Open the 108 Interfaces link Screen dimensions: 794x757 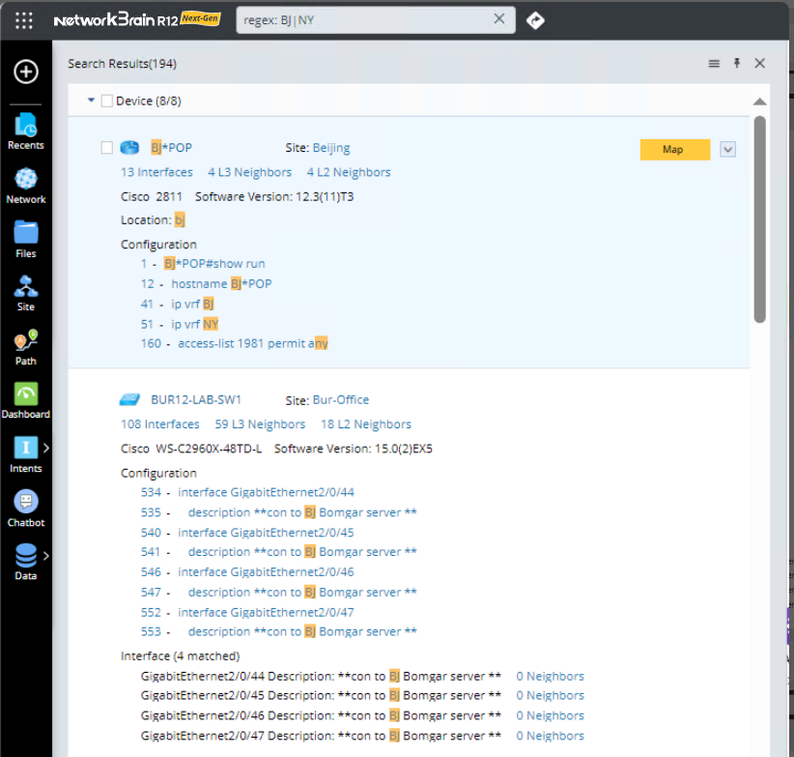(160, 424)
